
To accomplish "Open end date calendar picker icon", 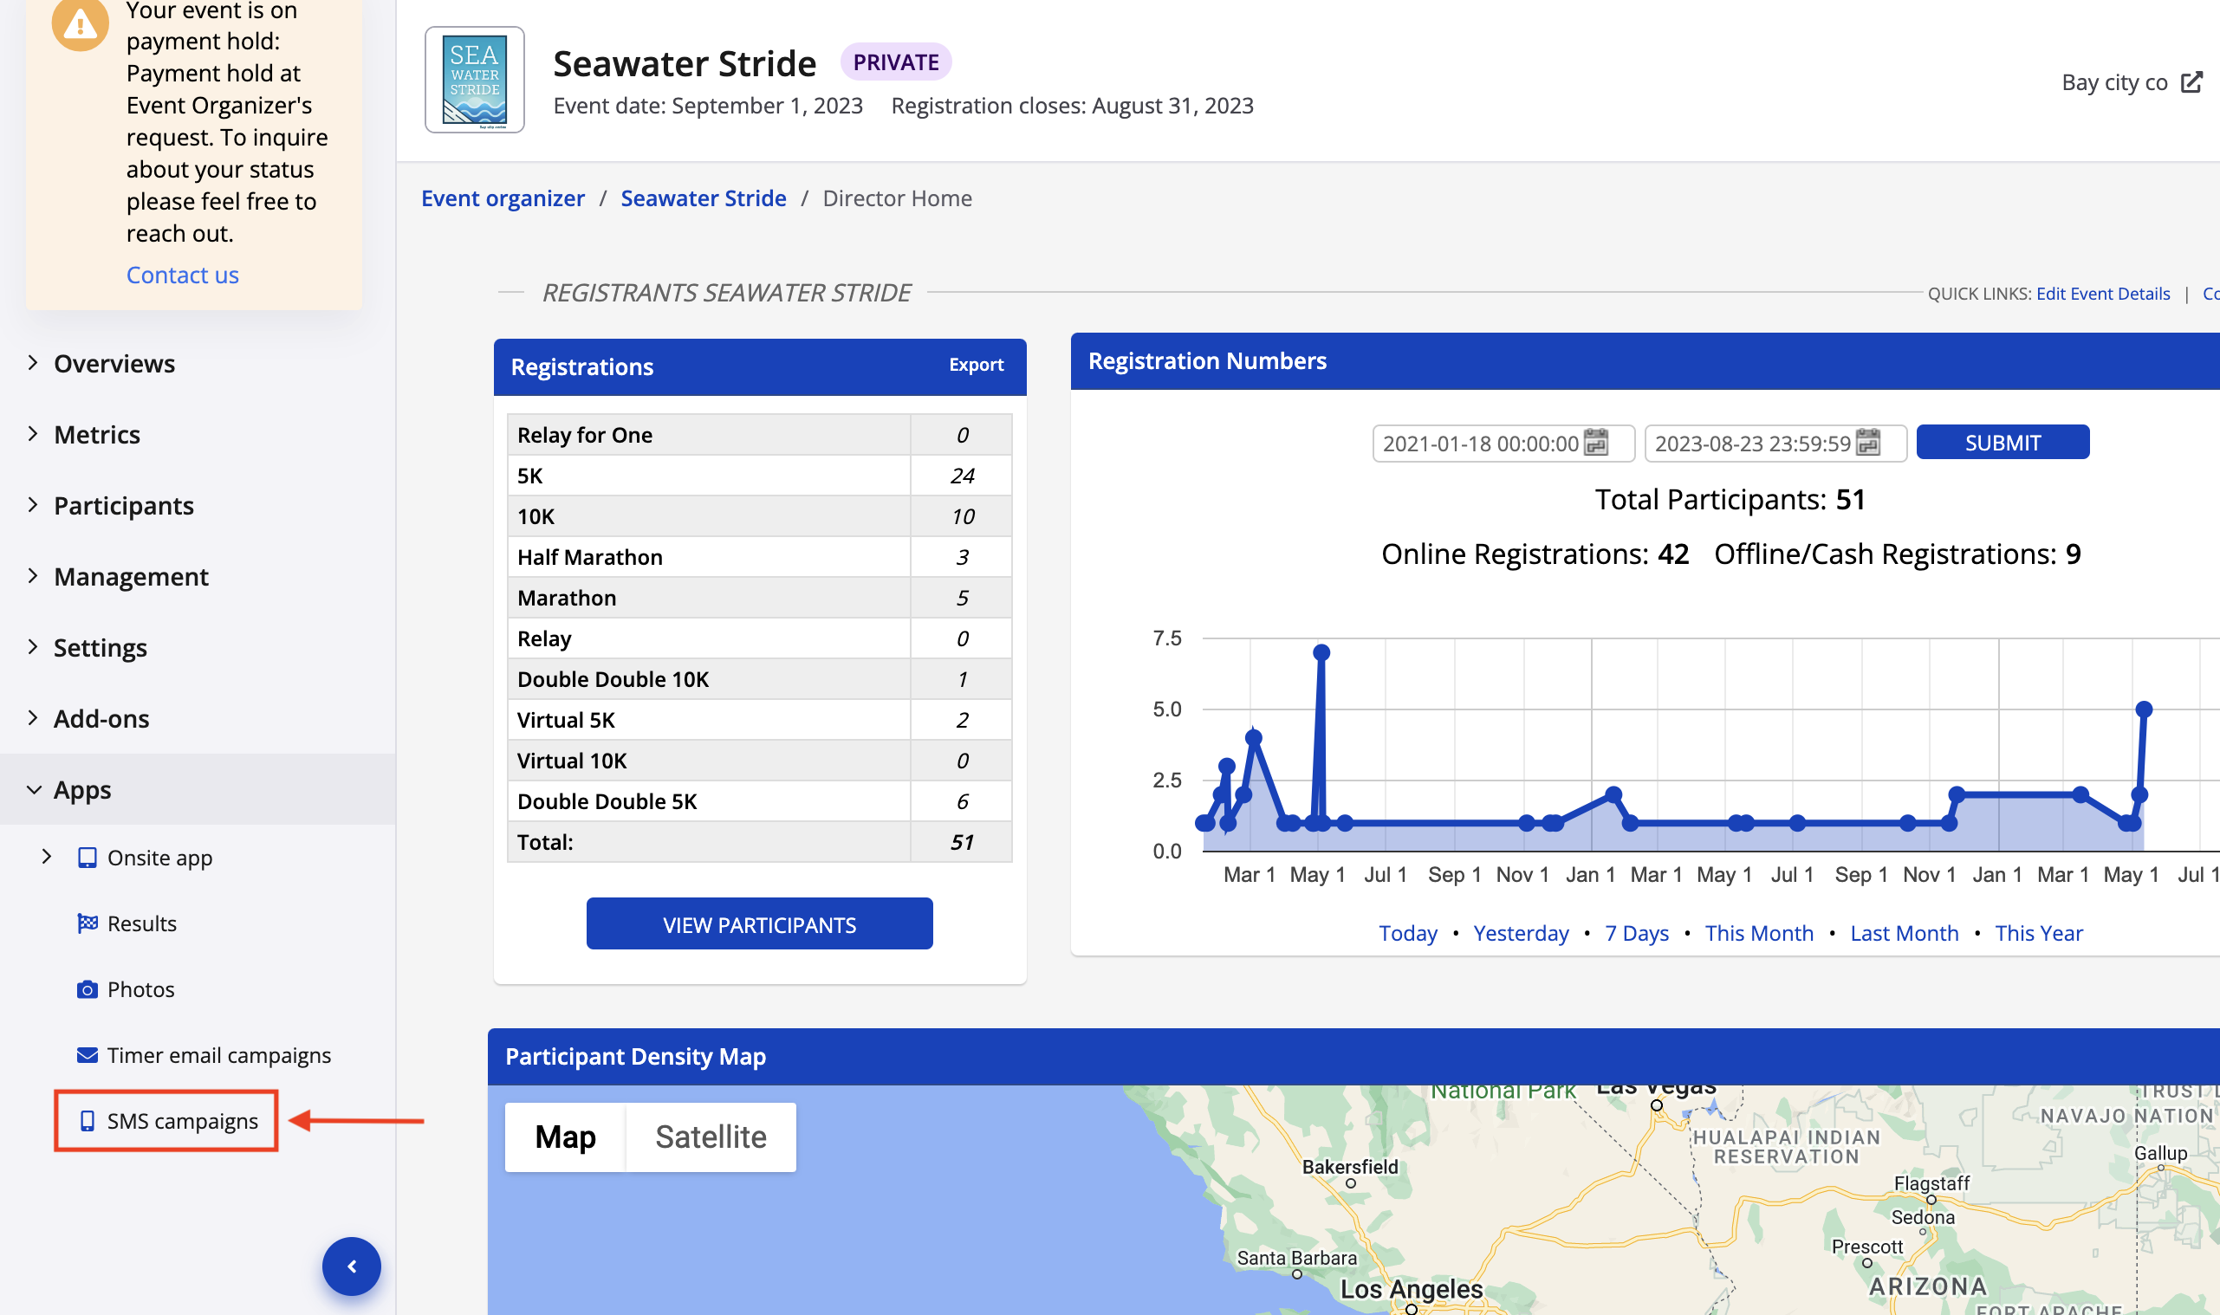I will pyautogui.click(x=1867, y=442).
